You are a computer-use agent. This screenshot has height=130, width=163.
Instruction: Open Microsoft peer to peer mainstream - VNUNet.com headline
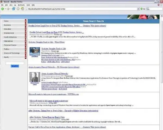tap(54, 94)
